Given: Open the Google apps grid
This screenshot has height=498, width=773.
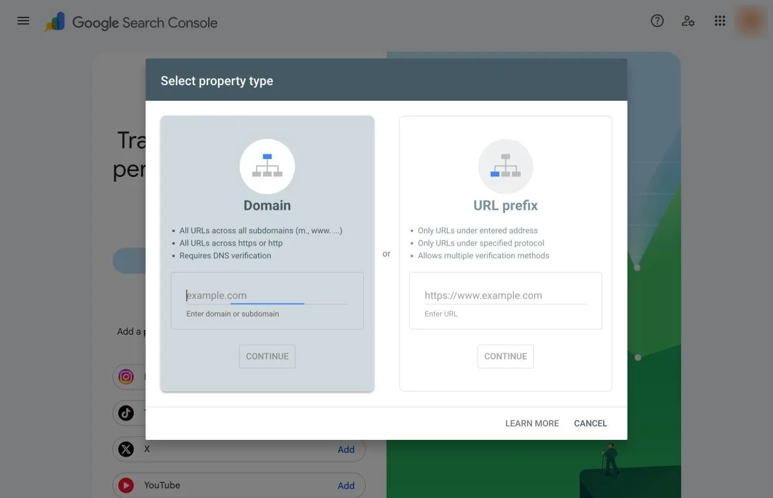Looking at the screenshot, I should 720,21.
